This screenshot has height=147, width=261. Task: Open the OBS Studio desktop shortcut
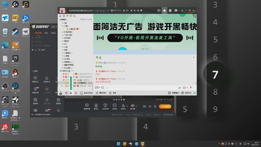(5, 87)
